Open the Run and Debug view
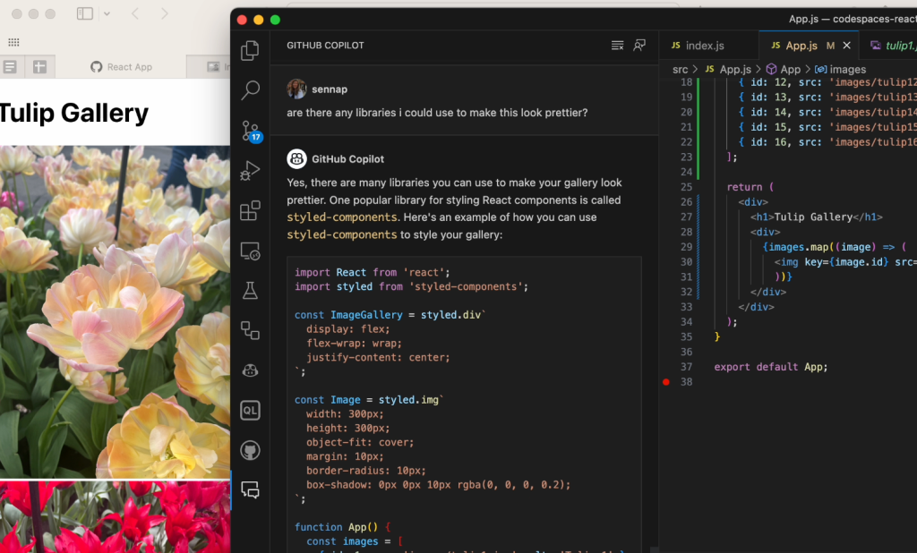The height and width of the screenshot is (553, 917). tap(250, 170)
